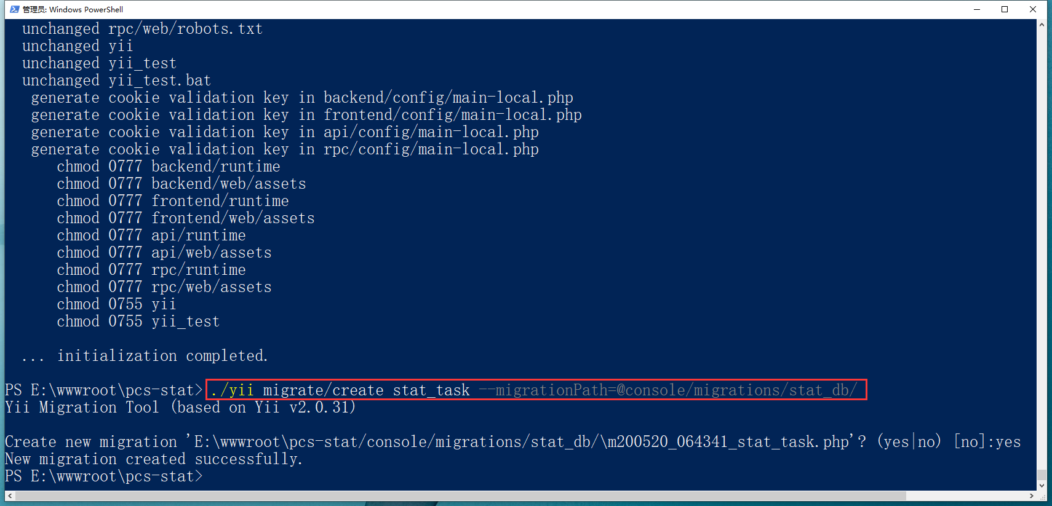Click the typed 'yes' answer after [no]:
Image resolution: width=1052 pixels, height=506 pixels.
[1008, 442]
